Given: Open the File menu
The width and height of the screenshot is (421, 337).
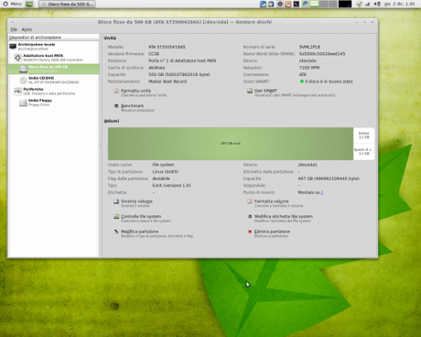Looking at the screenshot, I should [x=14, y=29].
